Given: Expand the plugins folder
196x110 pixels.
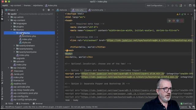Looking at the screenshot, I should 11,27.
